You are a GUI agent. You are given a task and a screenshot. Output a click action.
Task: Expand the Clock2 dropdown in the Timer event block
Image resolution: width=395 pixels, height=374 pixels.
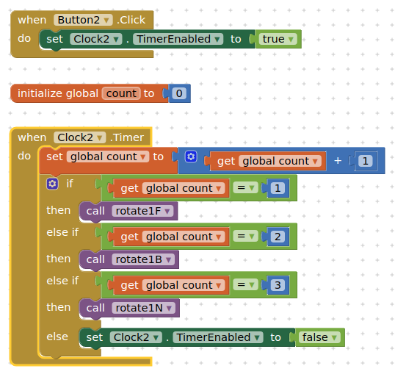79,137
